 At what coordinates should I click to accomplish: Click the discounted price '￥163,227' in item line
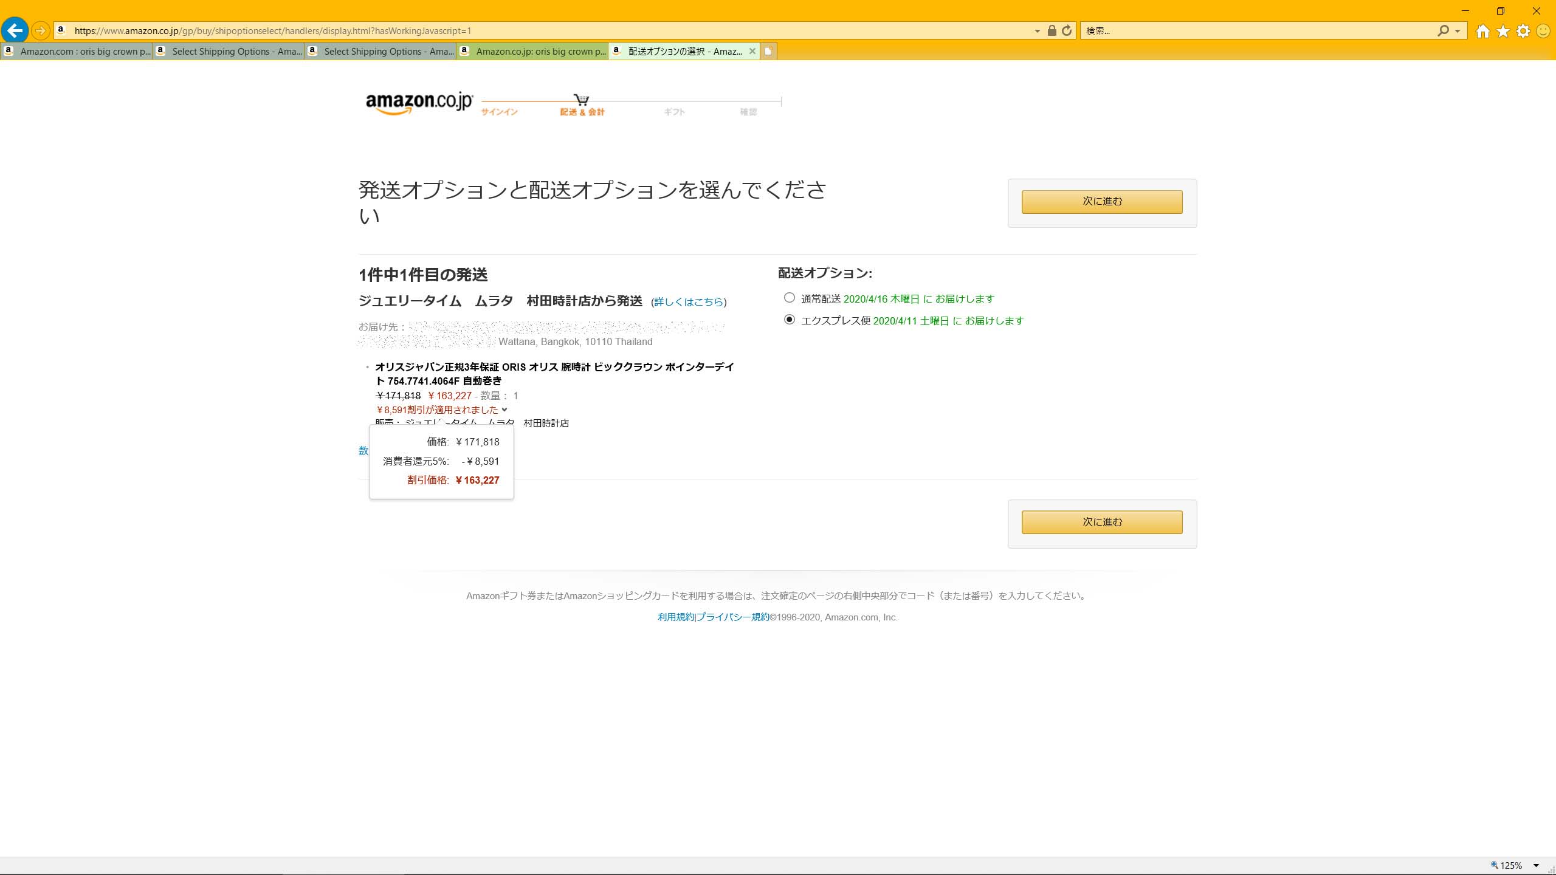pos(450,396)
